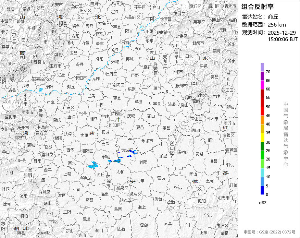Pick the cyan swatch between 10 and 15
This screenshot has width=300, height=238.
click(x=262, y=173)
